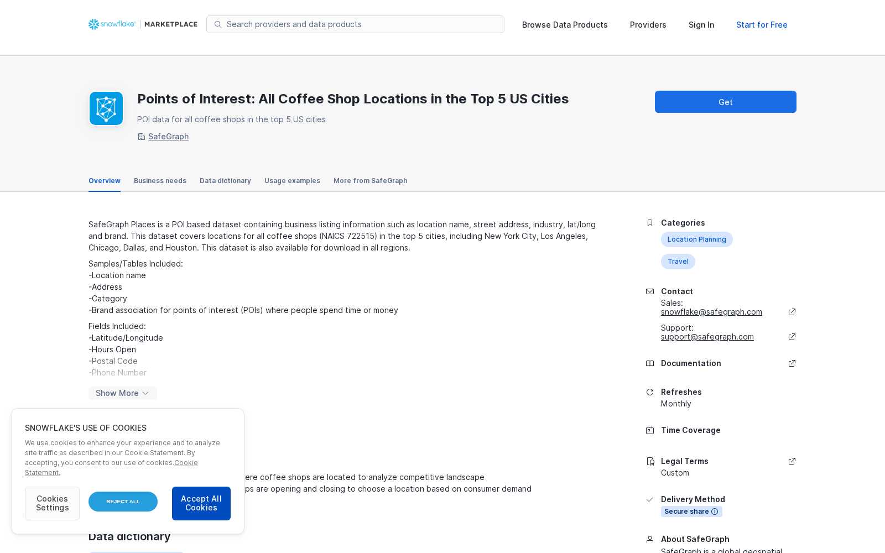Click the search magnifier icon
This screenshot has height=553, width=885.
click(x=218, y=24)
